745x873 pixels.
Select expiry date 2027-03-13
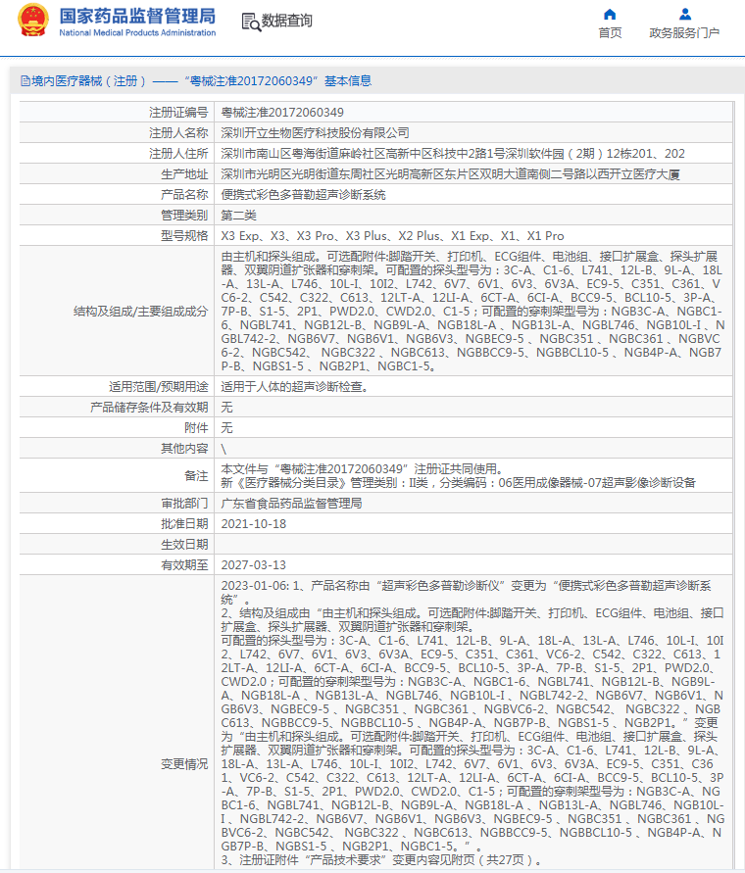point(254,565)
